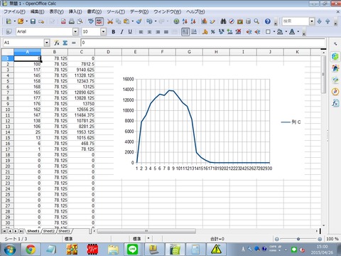Select row 14 header
Screen dimensions: 341x256
pyautogui.click(x=8, y=132)
